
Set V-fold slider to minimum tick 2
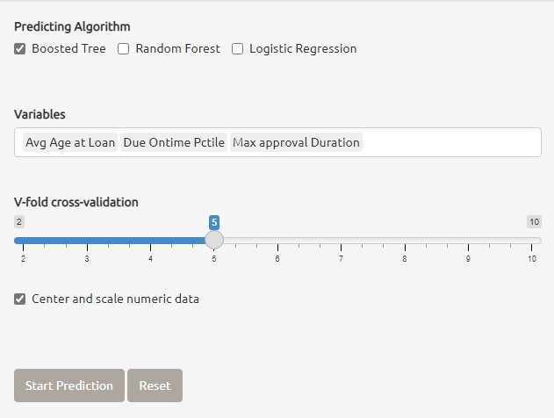tap(23, 241)
